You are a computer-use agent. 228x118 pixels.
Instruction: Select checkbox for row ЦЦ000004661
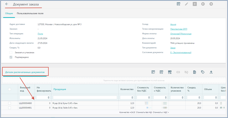(x=9, y=108)
